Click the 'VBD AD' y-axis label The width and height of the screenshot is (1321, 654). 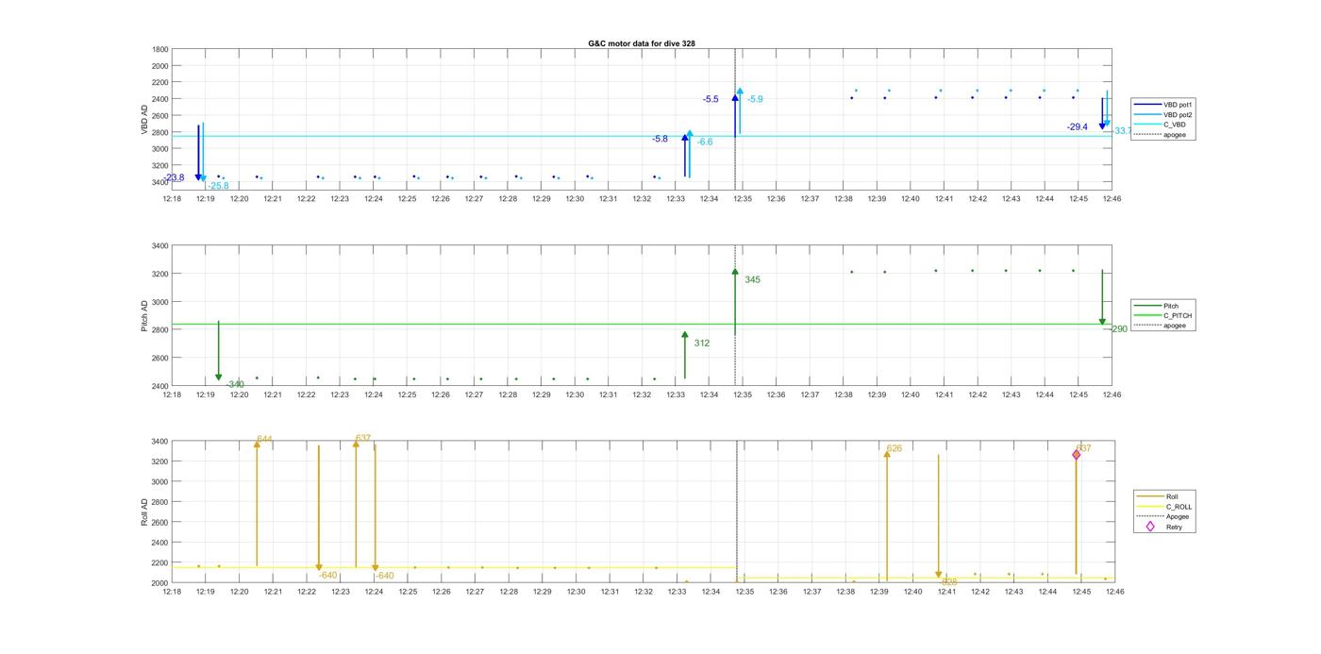tap(144, 119)
